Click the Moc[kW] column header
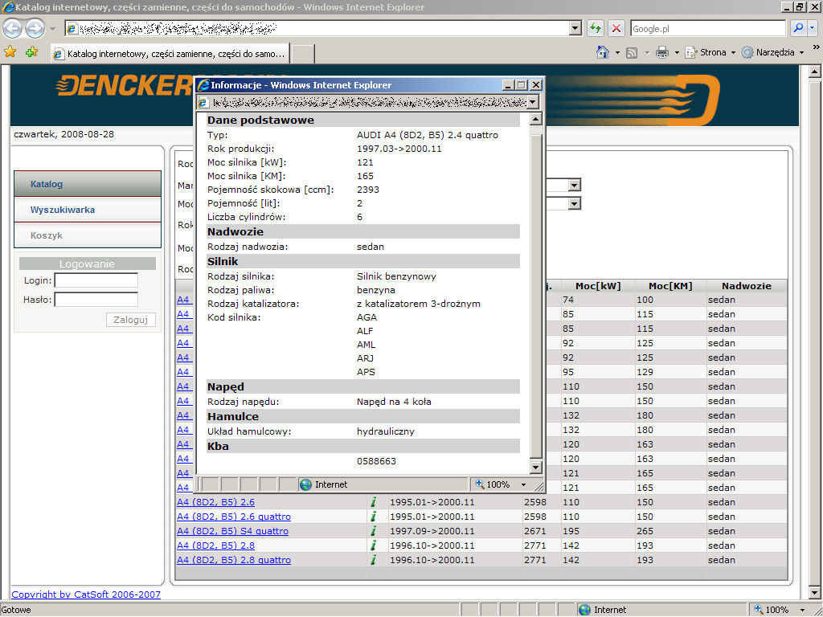 pyautogui.click(x=598, y=286)
